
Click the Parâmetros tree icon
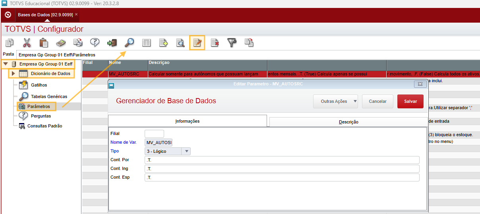coord(22,106)
